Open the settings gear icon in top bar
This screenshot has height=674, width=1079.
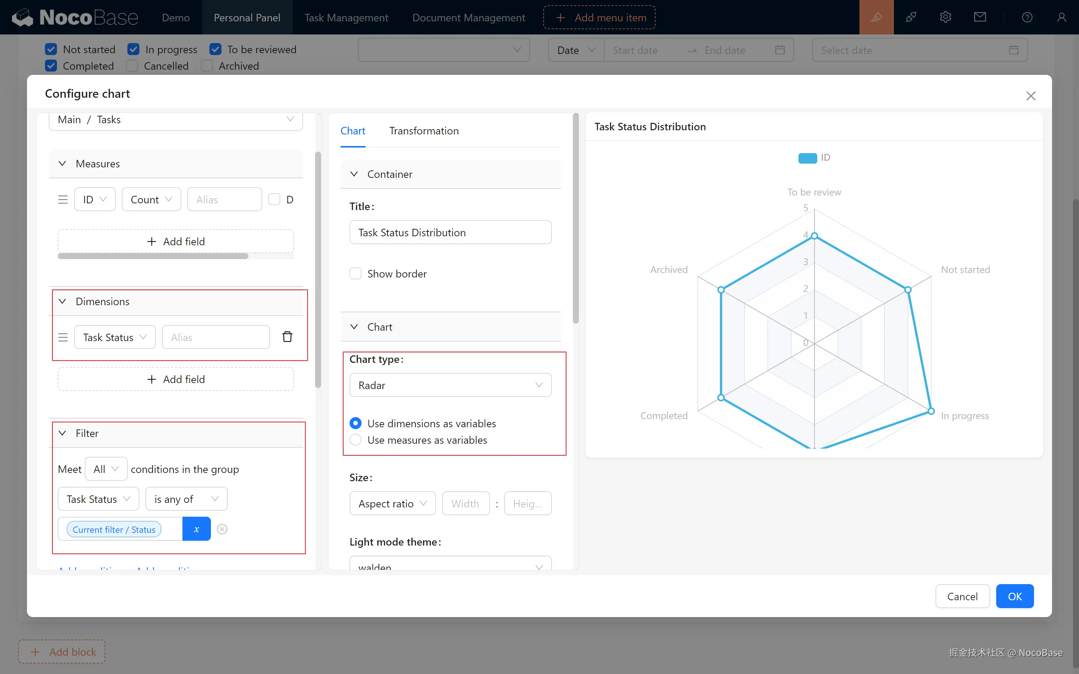point(945,17)
